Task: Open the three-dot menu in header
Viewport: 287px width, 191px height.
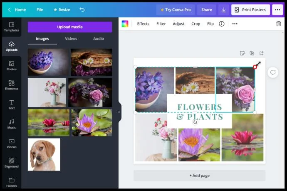Action: tap(277, 10)
